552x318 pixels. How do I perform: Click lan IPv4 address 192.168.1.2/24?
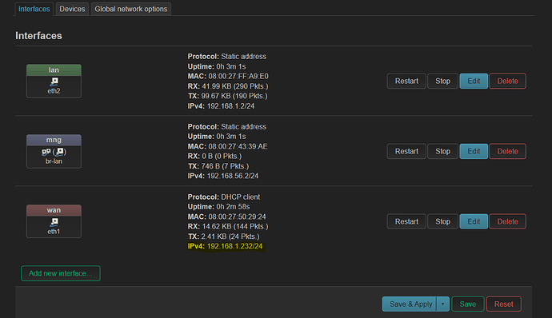point(230,106)
